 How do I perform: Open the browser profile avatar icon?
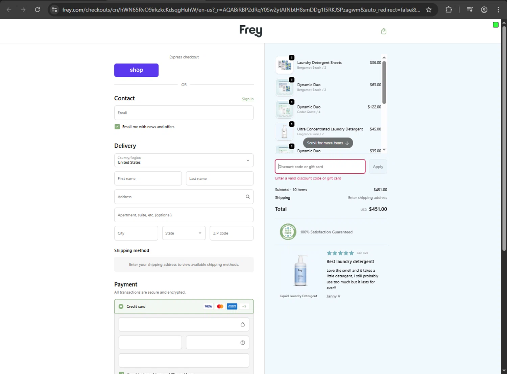point(484,10)
